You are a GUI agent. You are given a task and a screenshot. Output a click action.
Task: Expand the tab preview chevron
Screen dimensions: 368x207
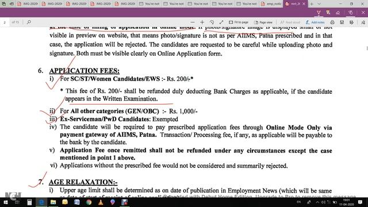[319, 4]
